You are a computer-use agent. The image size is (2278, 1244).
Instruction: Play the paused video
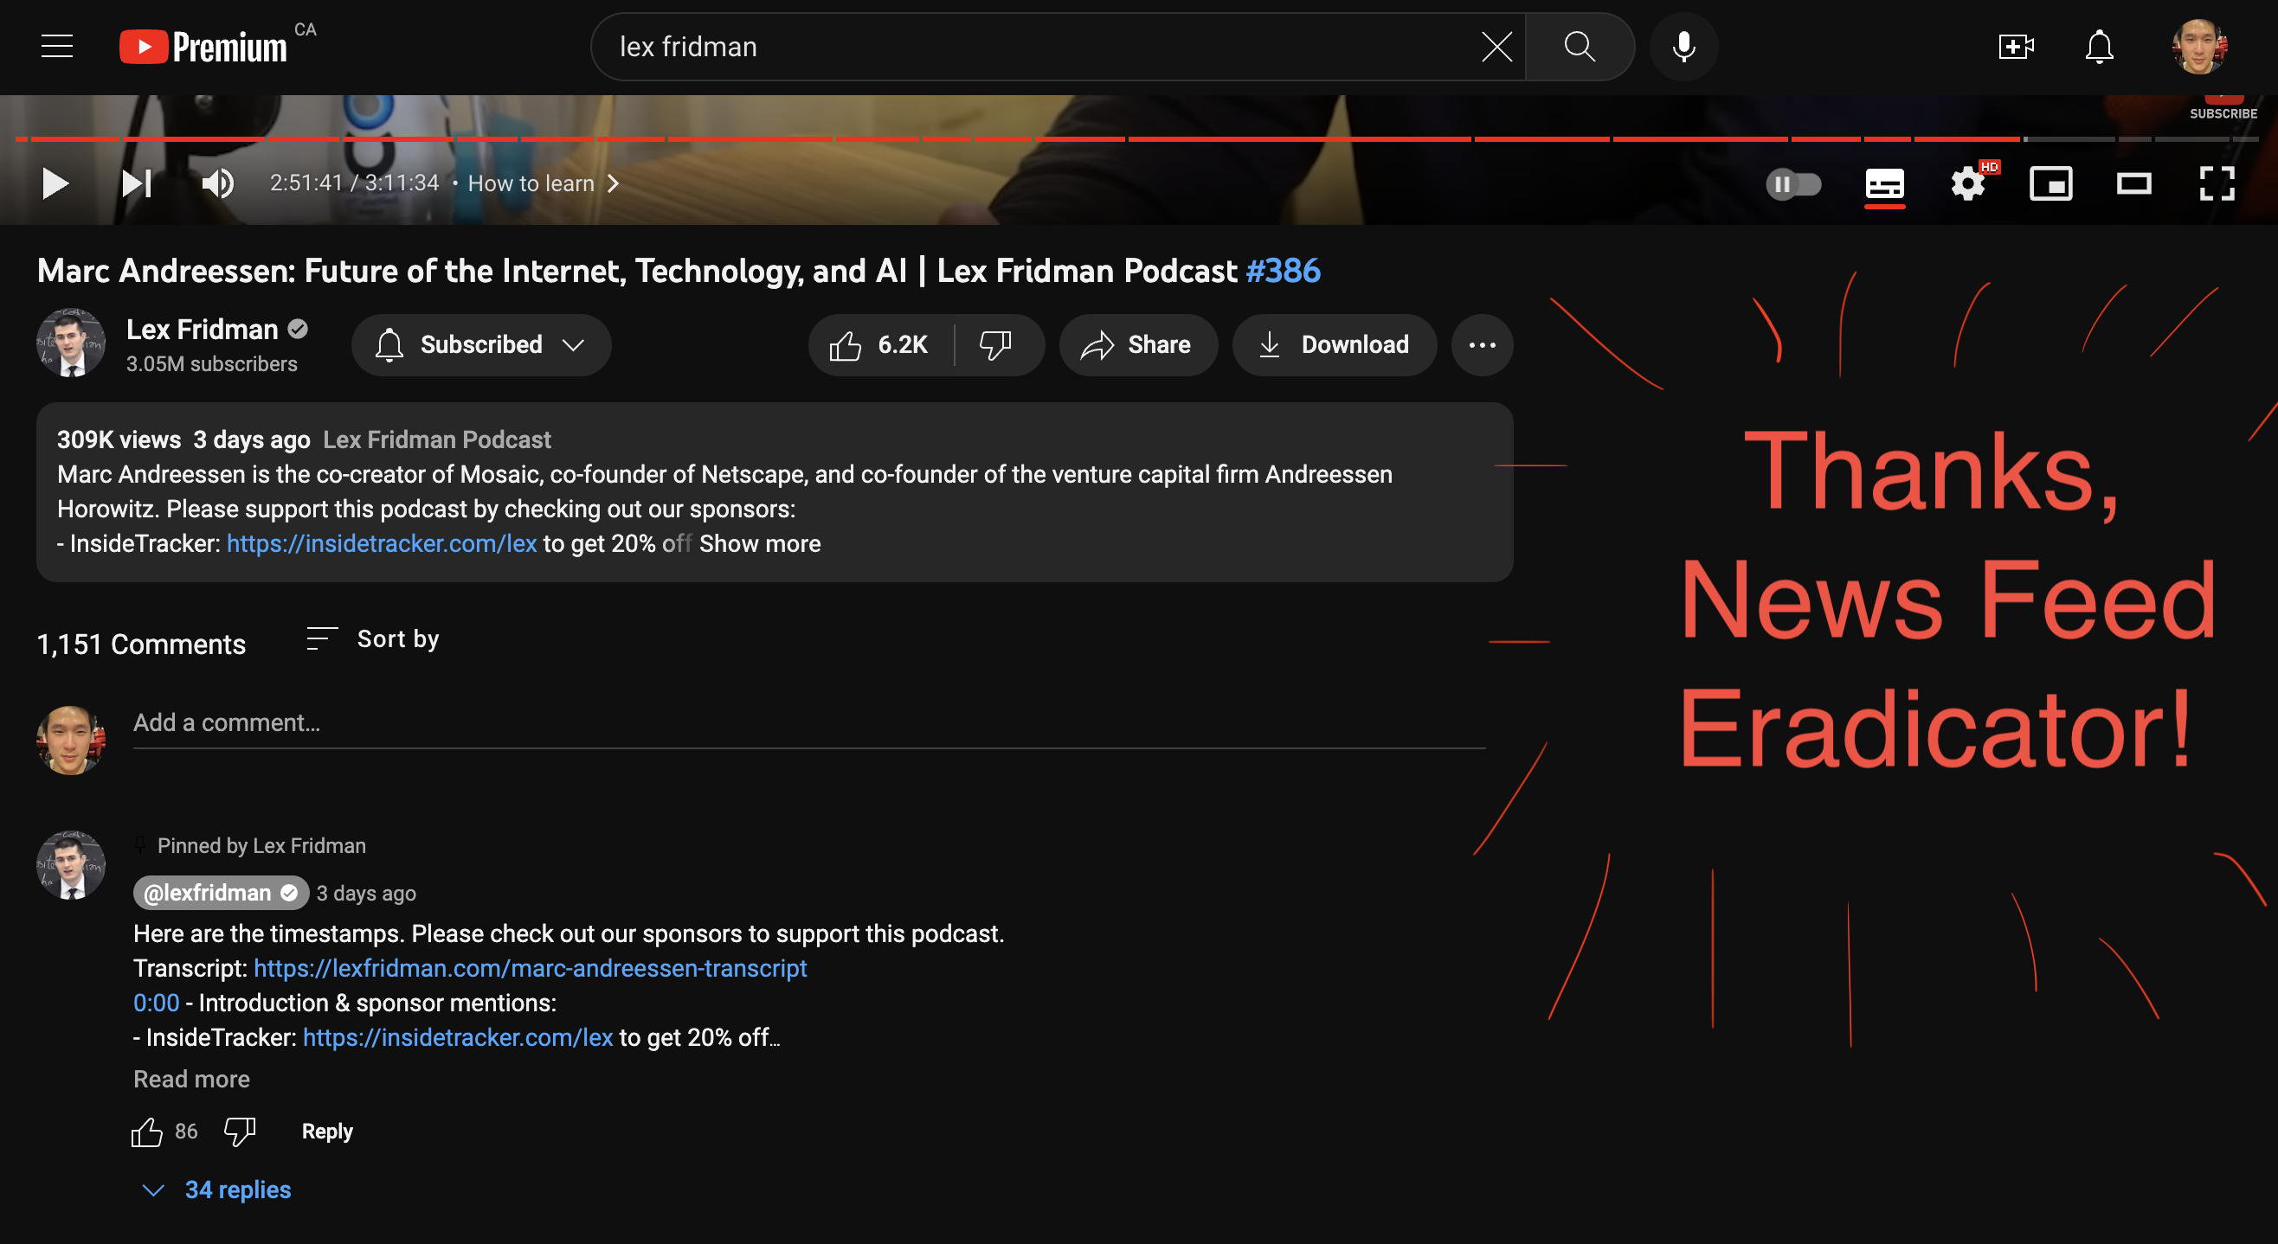pyautogui.click(x=55, y=183)
